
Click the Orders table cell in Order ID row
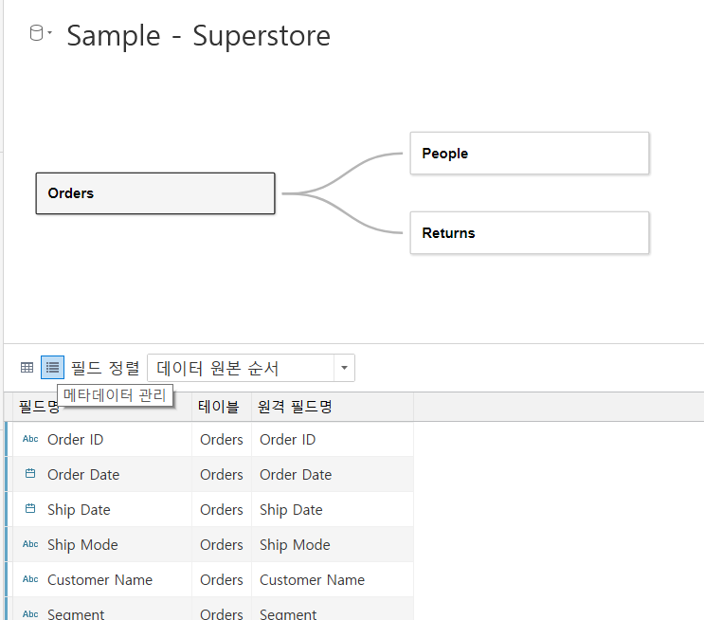tap(222, 439)
